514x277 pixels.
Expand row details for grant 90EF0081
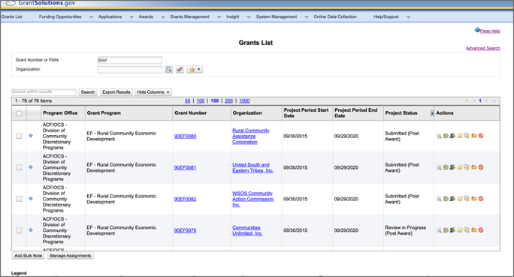(x=31, y=167)
